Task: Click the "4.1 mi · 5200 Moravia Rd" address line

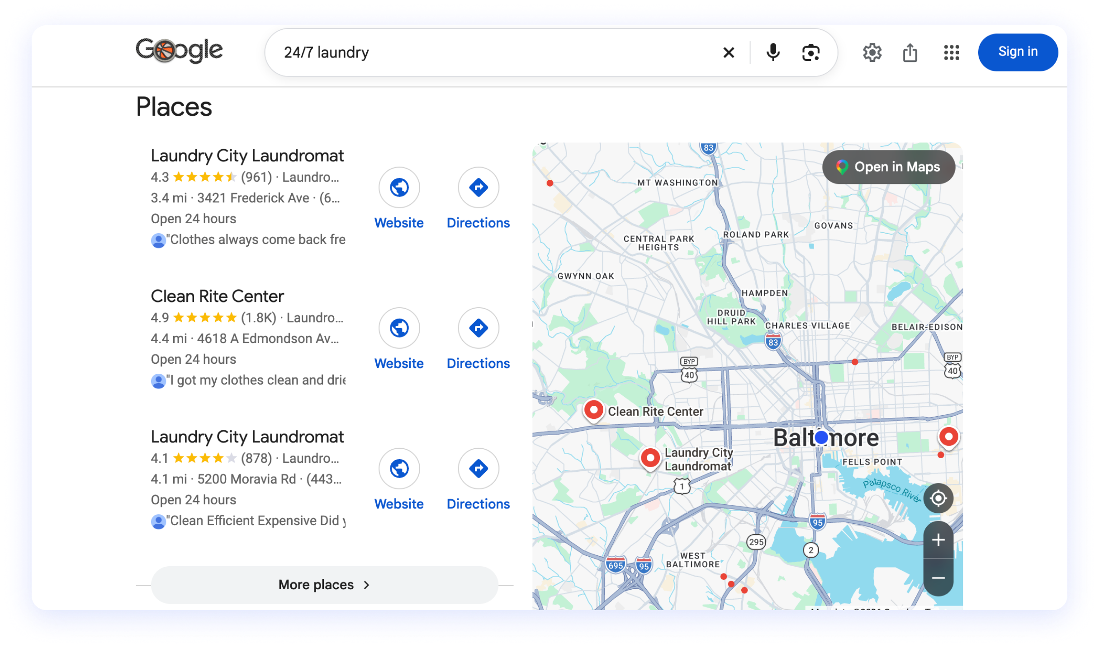Action: click(246, 479)
